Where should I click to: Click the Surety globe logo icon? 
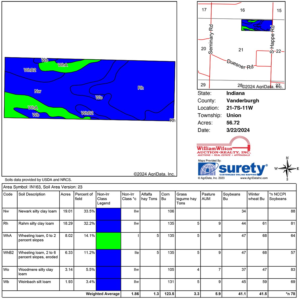pyautogui.click(x=208, y=169)
